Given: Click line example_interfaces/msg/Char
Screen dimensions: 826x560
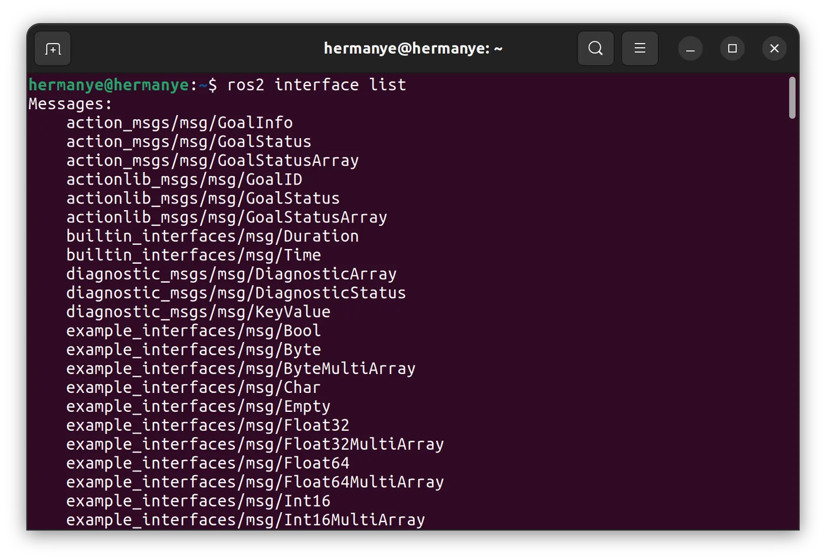Looking at the screenshot, I should [x=194, y=387].
